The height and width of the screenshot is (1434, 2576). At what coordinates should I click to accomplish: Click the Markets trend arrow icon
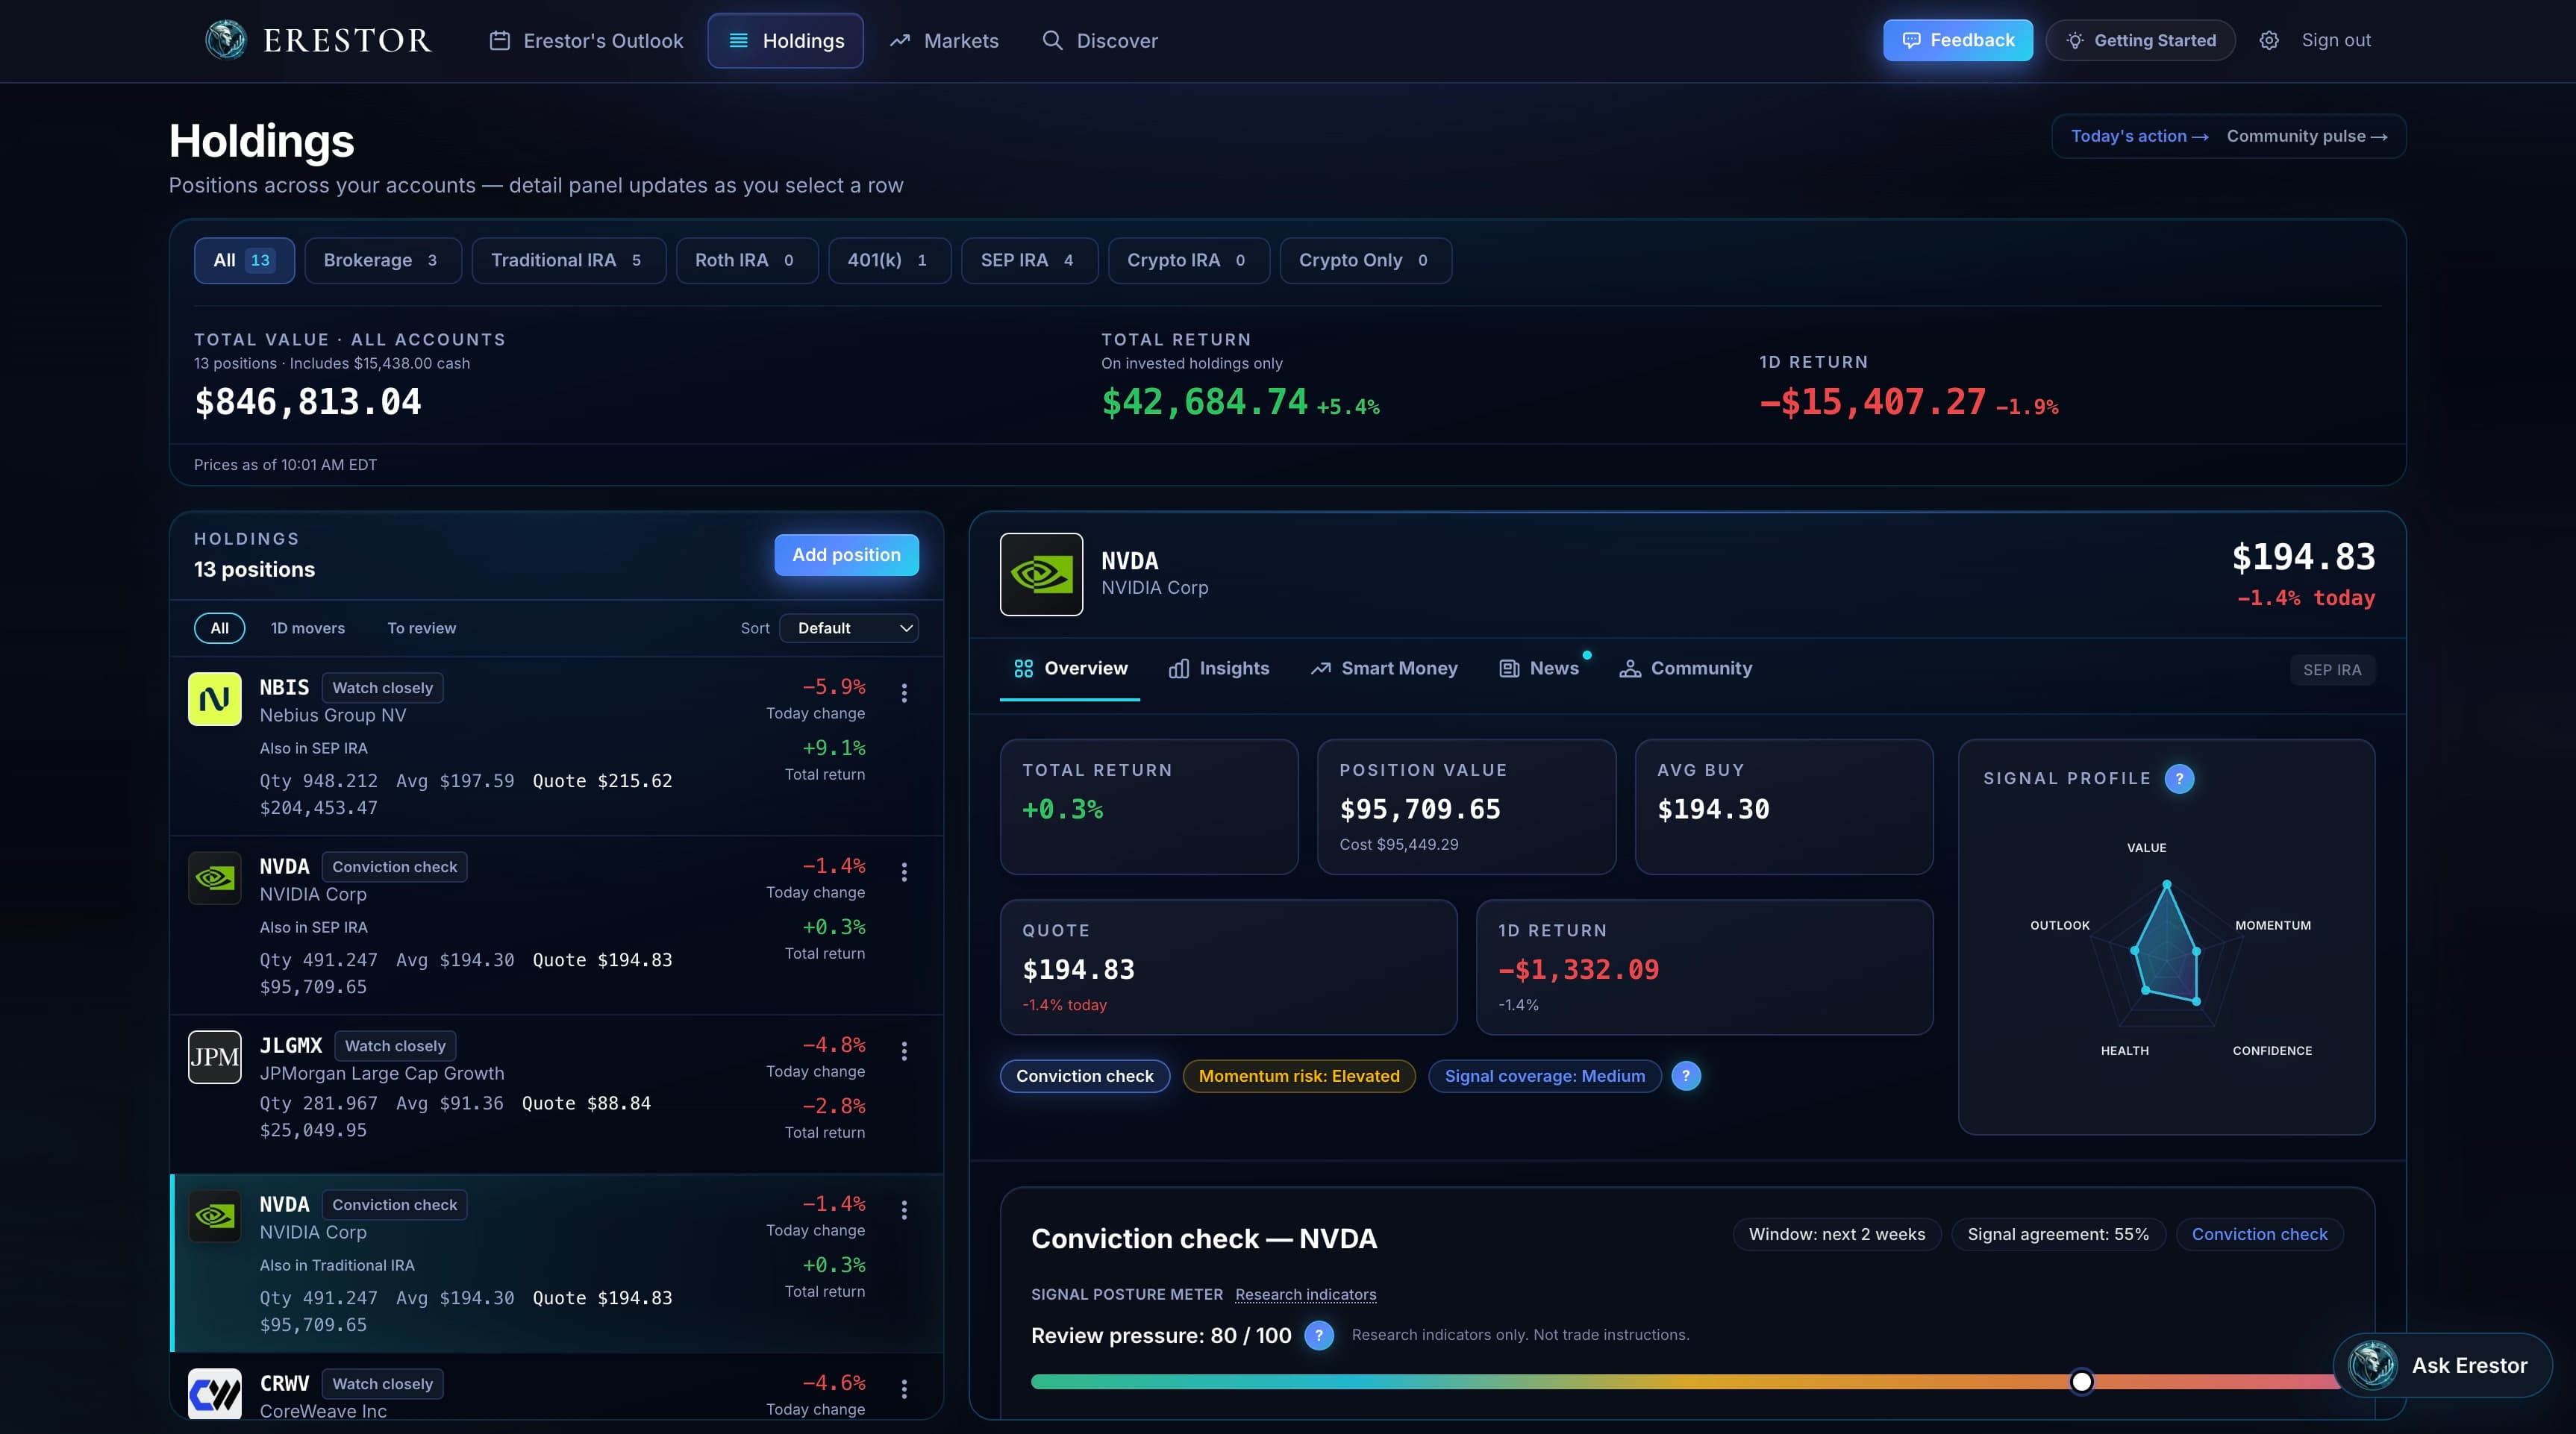[900, 40]
